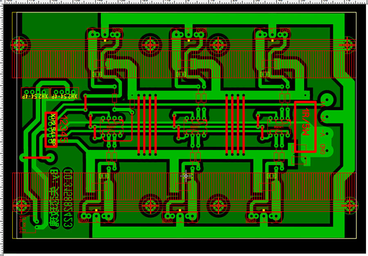Click the top-right mounting hole
This screenshot has height=256, width=368.
[350, 45]
